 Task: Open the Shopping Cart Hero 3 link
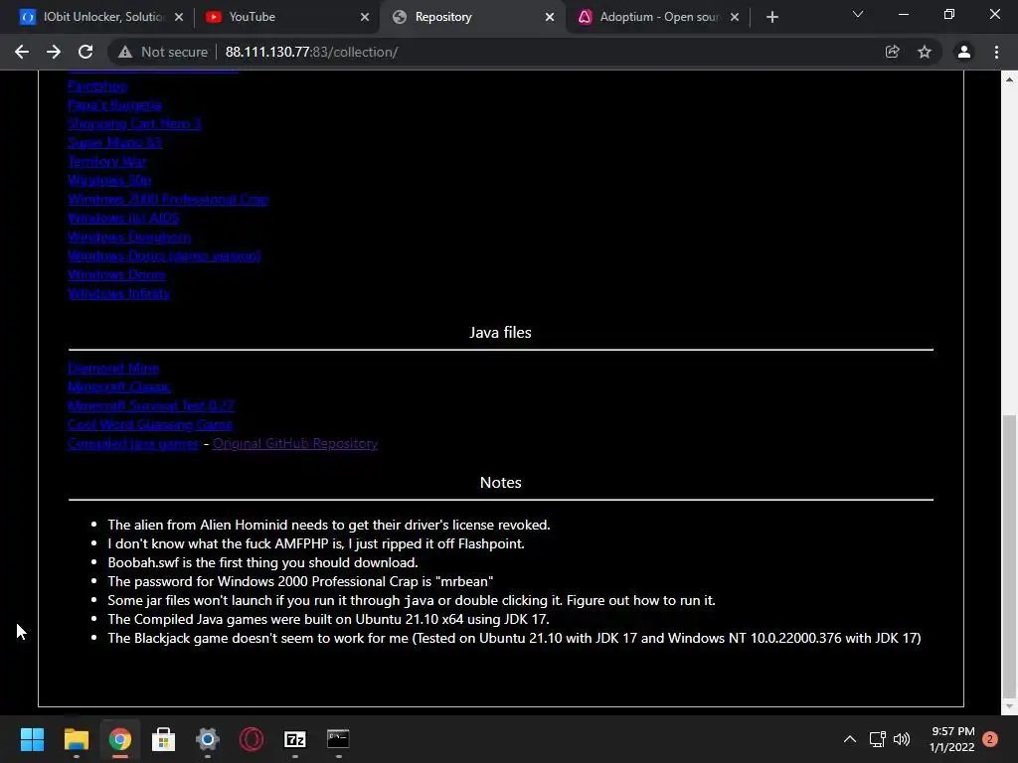[x=134, y=123]
